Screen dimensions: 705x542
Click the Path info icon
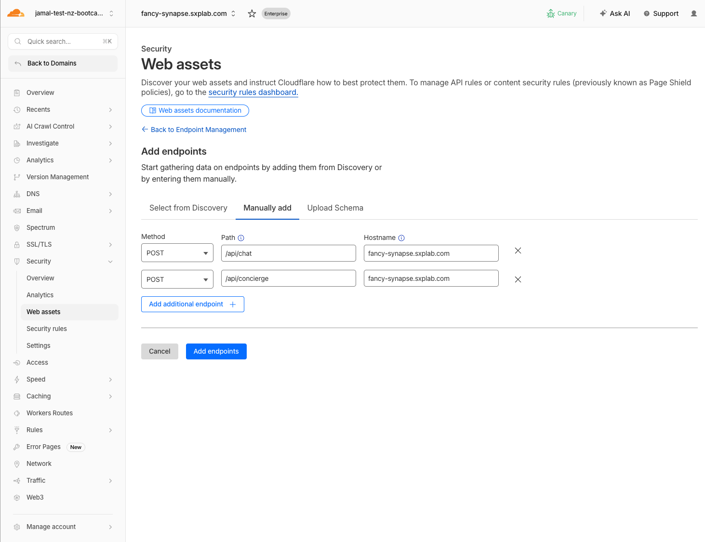241,238
